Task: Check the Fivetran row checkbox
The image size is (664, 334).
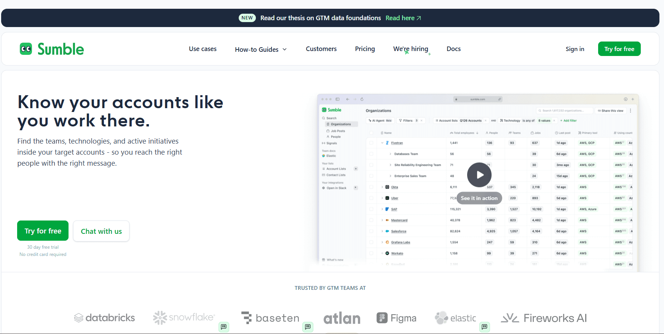Action: click(371, 143)
